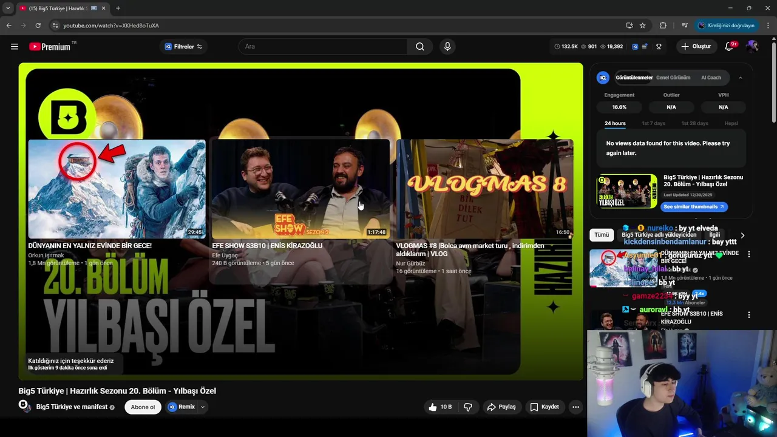The width and height of the screenshot is (777, 437).
Task: Open Vlogmas 8 end-screen video
Action: (484, 189)
